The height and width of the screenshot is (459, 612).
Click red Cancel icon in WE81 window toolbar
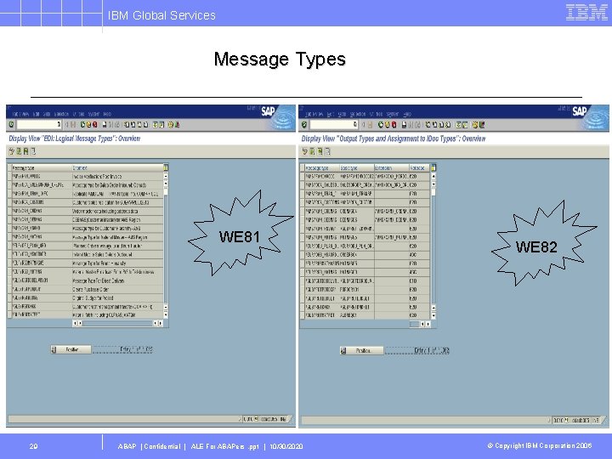(95, 124)
